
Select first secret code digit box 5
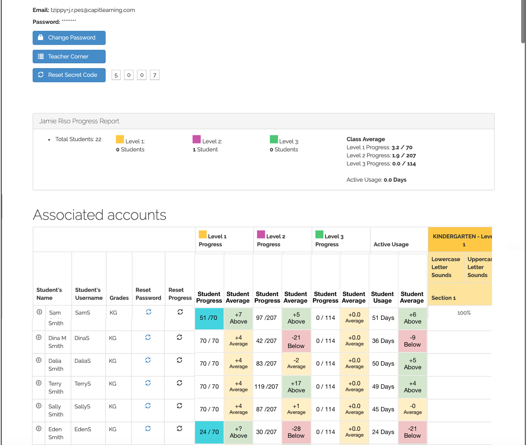[x=116, y=75]
